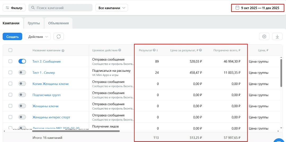286x142 pixels.
Task: Click the Потрачено всего column header
Action: 227,50
